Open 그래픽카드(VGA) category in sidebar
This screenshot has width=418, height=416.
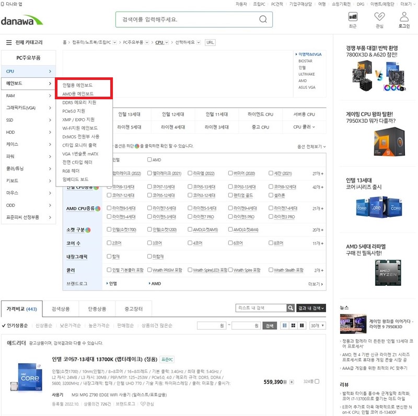tap(29, 108)
